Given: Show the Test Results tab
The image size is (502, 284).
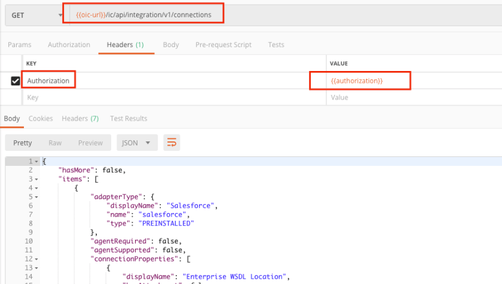Looking at the screenshot, I should pos(128,119).
